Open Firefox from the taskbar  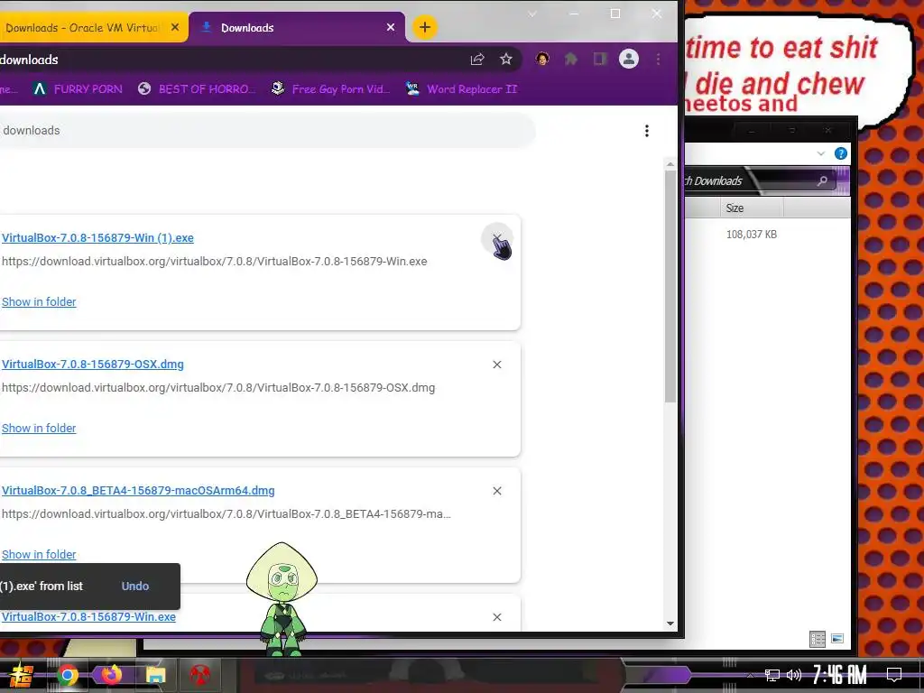pos(111,675)
